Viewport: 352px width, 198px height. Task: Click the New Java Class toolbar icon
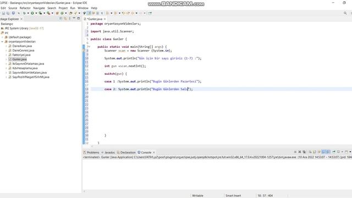pyautogui.click(x=62, y=13)
